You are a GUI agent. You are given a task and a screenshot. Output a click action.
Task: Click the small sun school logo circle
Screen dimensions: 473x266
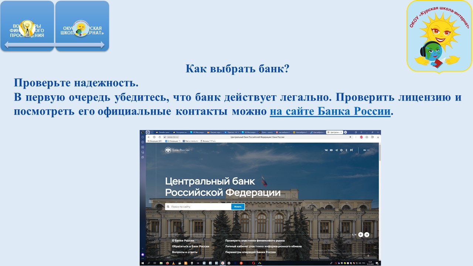(81, 28)
